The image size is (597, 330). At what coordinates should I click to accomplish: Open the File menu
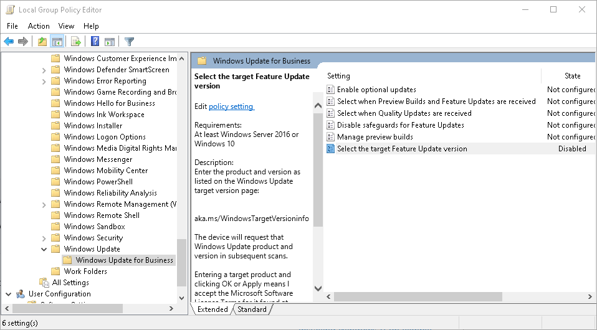pos(12,26)
